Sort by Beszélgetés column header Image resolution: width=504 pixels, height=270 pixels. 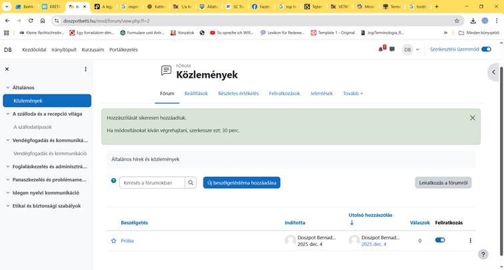[x=135, y=223]
